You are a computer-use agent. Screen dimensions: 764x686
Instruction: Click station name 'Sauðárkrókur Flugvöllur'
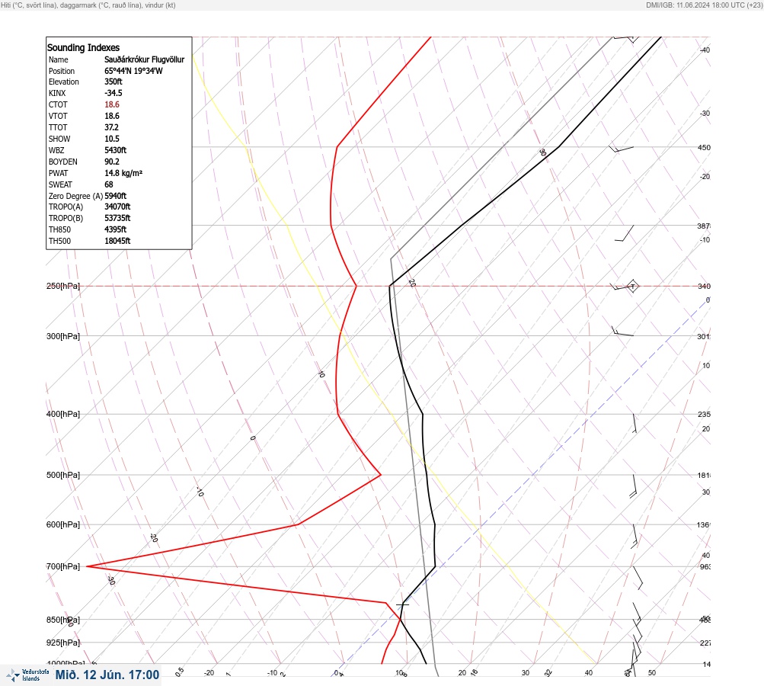click(145, 59)
